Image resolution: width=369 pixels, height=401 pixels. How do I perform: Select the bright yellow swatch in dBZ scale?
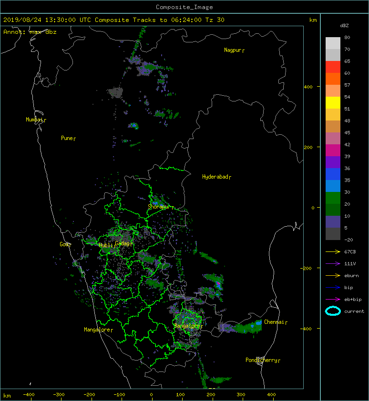[333, 102]
